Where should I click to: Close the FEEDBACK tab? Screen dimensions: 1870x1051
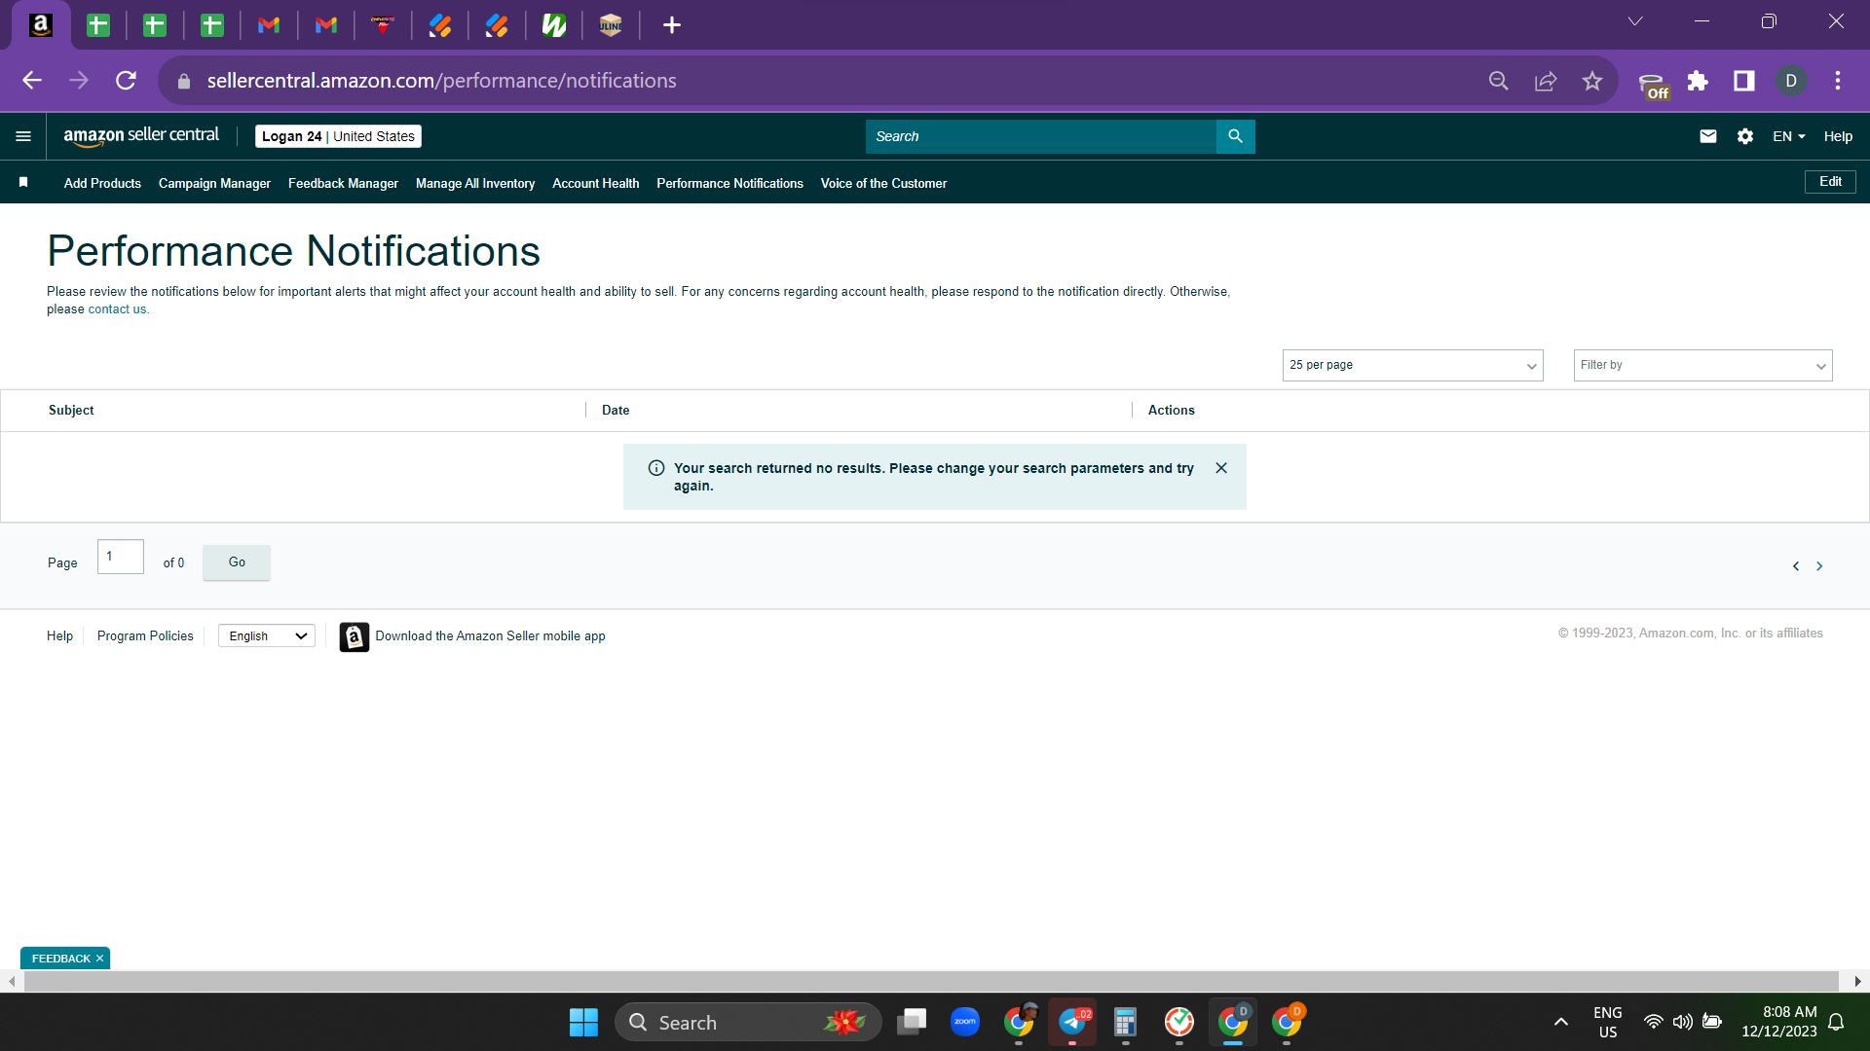click(x=99, y=959)
